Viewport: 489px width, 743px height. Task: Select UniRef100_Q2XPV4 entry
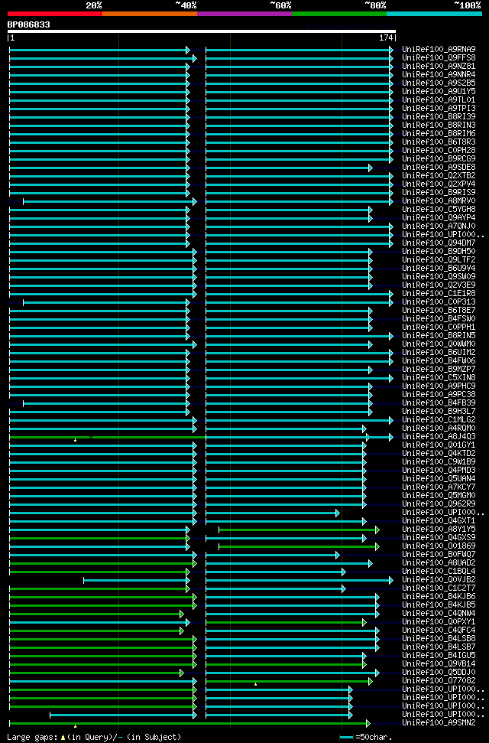coord(439,184)
